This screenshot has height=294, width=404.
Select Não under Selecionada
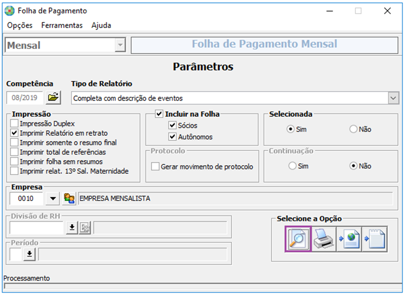point(353,129)
